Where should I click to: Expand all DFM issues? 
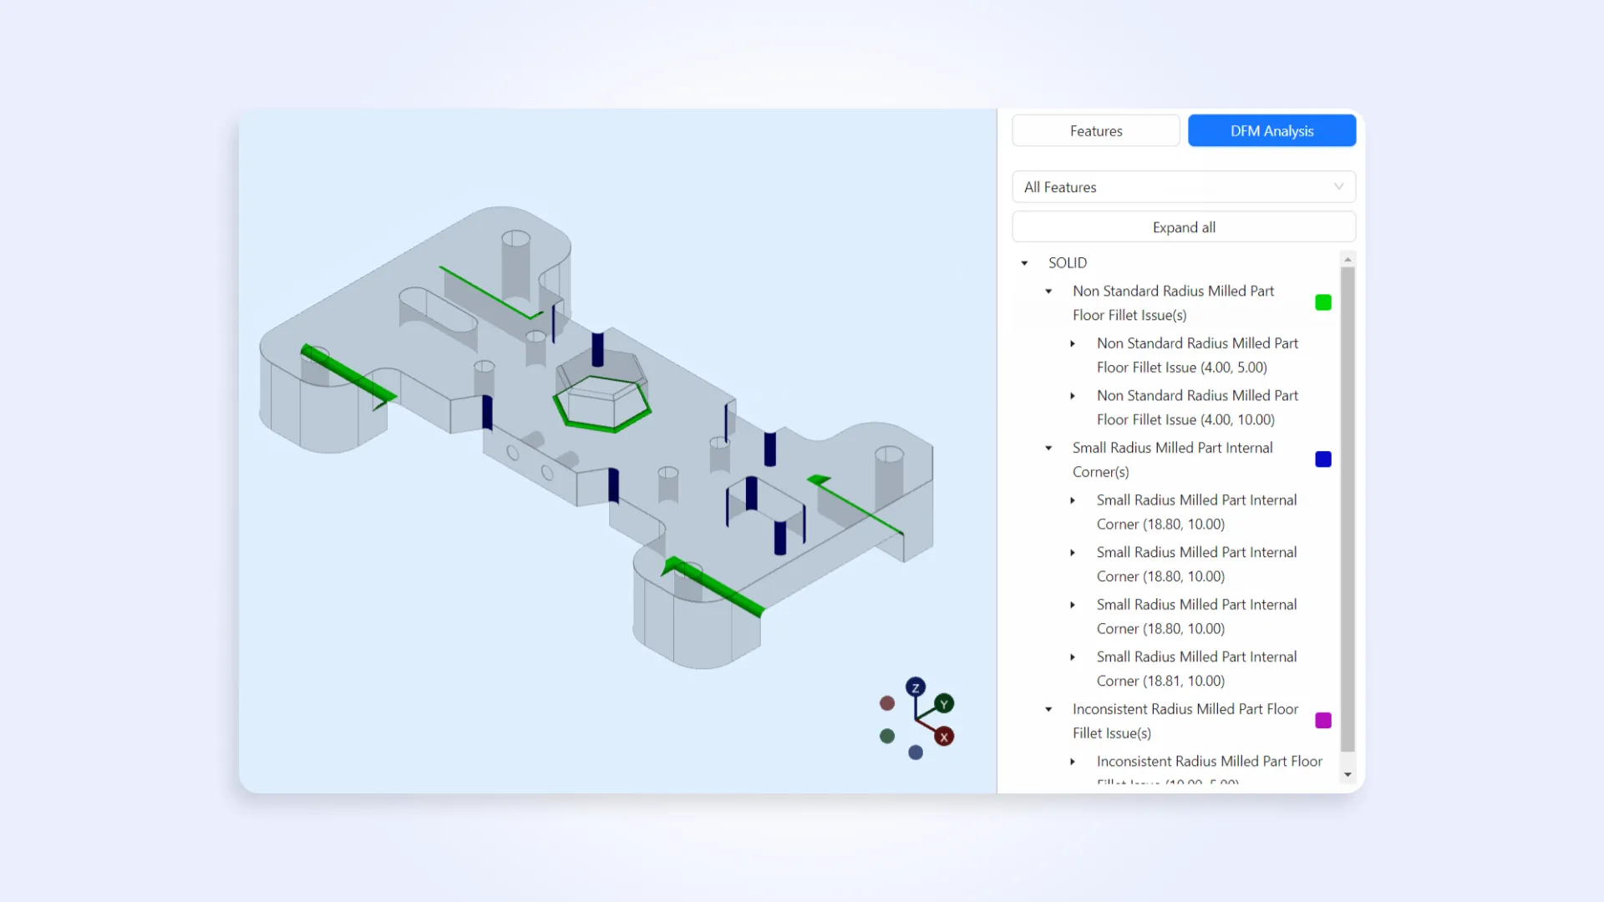1183,227
